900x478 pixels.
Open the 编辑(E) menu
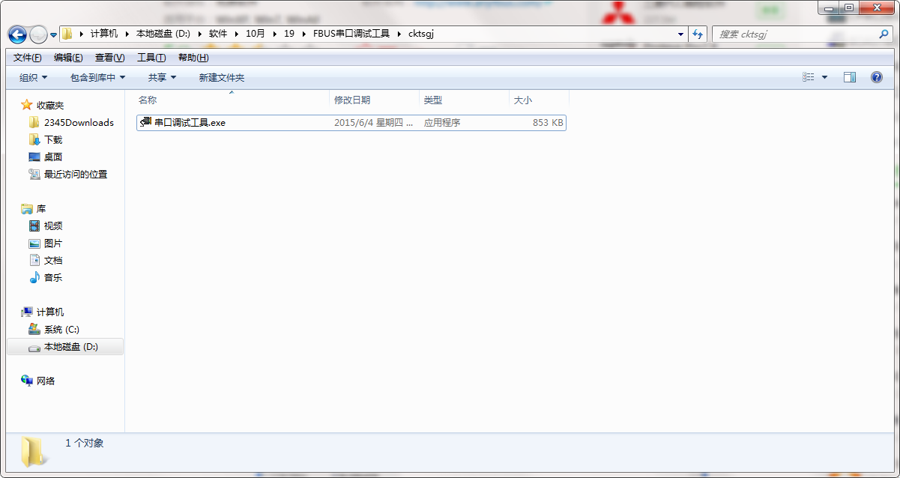click(68, 58)
